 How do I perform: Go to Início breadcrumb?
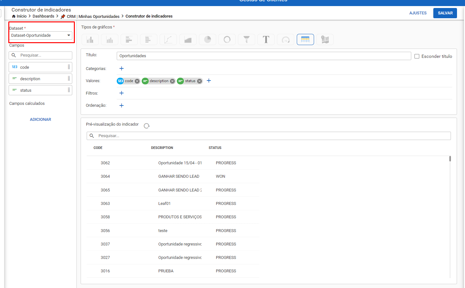click(x=22, y=16)
